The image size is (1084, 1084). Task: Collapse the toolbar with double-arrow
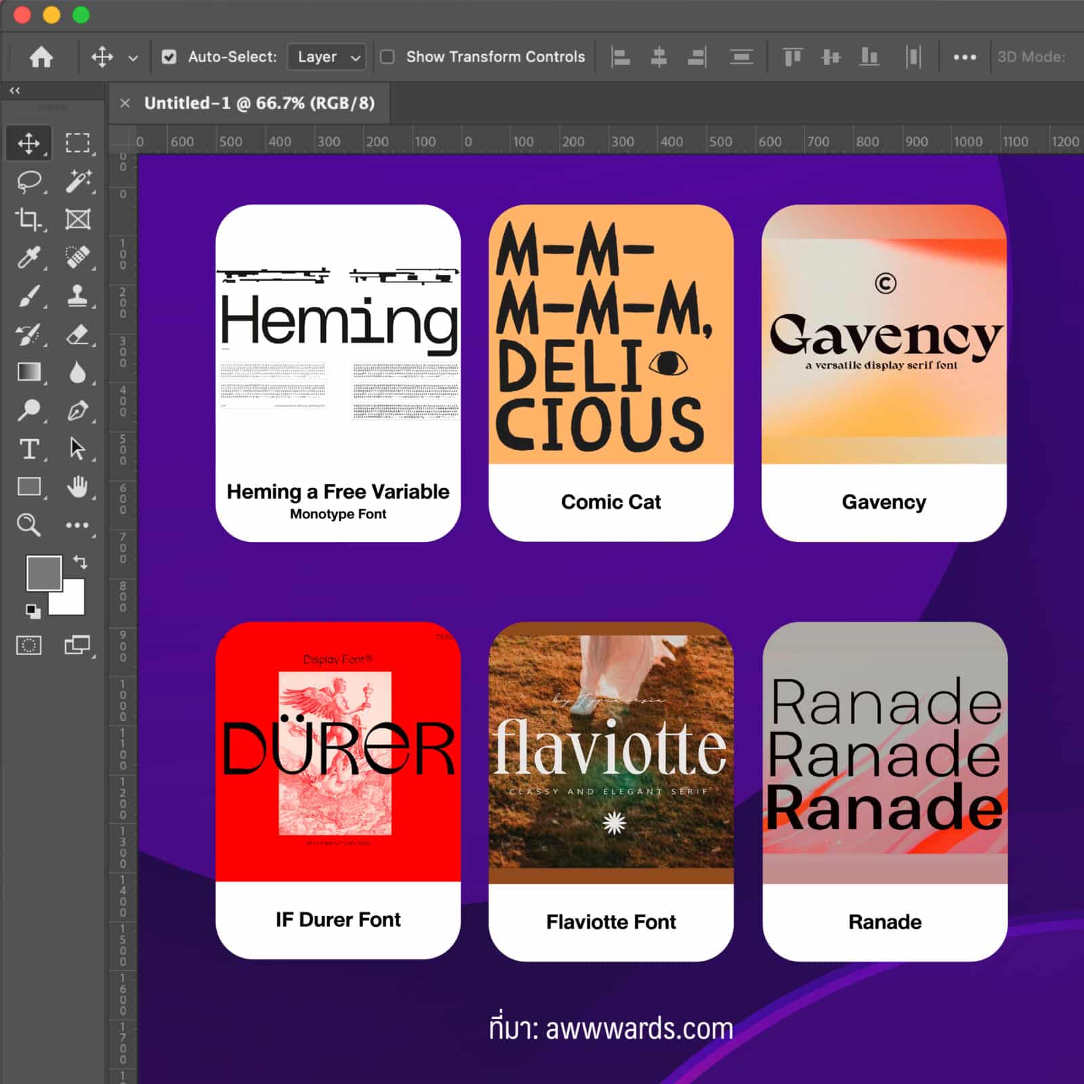tap(15, 90)
